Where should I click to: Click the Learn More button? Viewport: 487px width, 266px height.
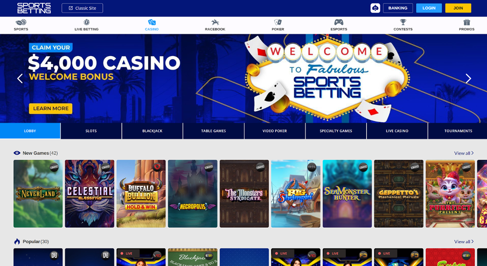50,109
